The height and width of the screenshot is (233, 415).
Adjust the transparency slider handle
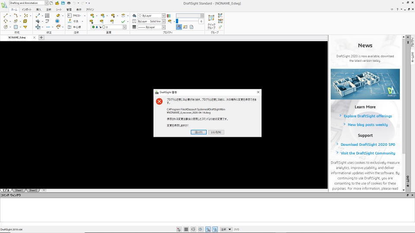(177, 22)
